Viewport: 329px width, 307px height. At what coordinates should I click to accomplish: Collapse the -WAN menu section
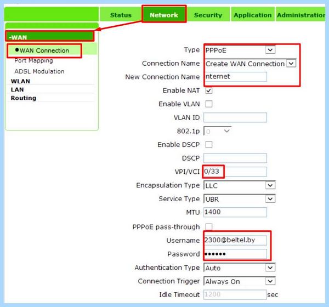[x=50, y=37]
